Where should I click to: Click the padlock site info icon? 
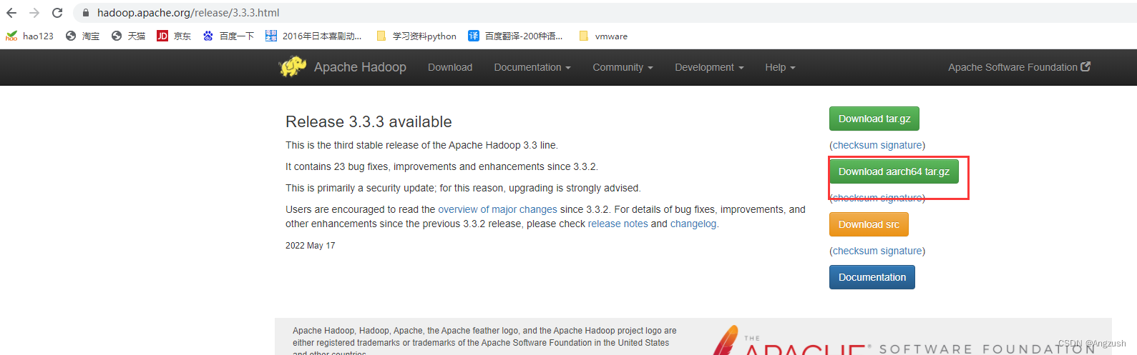[86, 13]
